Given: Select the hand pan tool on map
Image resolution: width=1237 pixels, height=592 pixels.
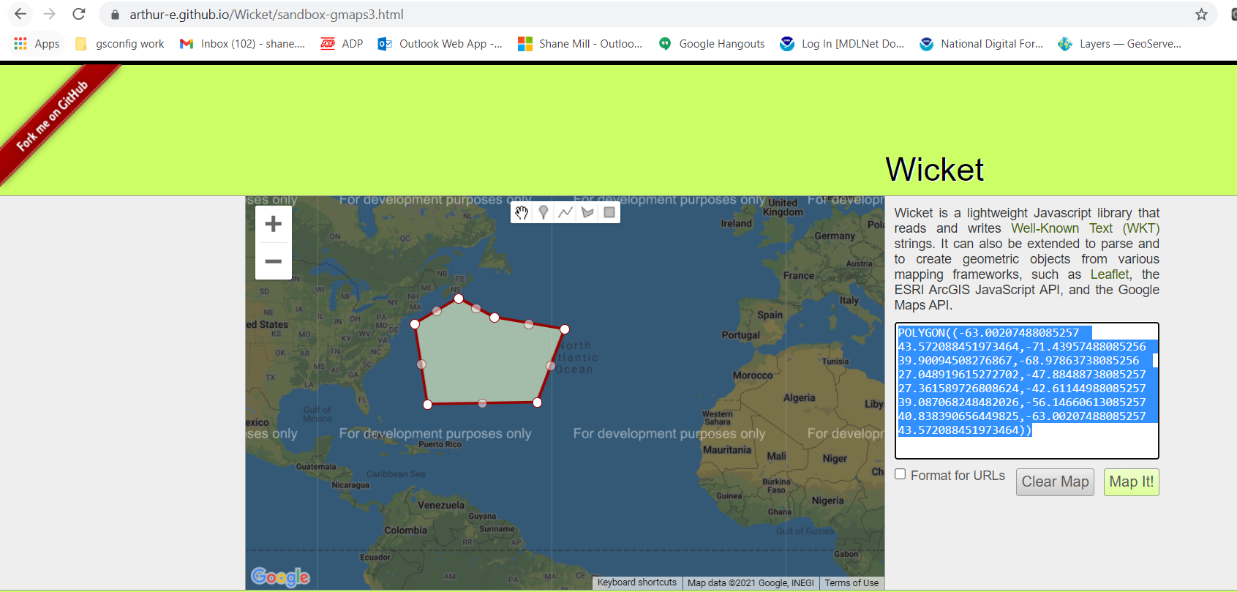Looking at the screenshot, I should pos(522,212).
